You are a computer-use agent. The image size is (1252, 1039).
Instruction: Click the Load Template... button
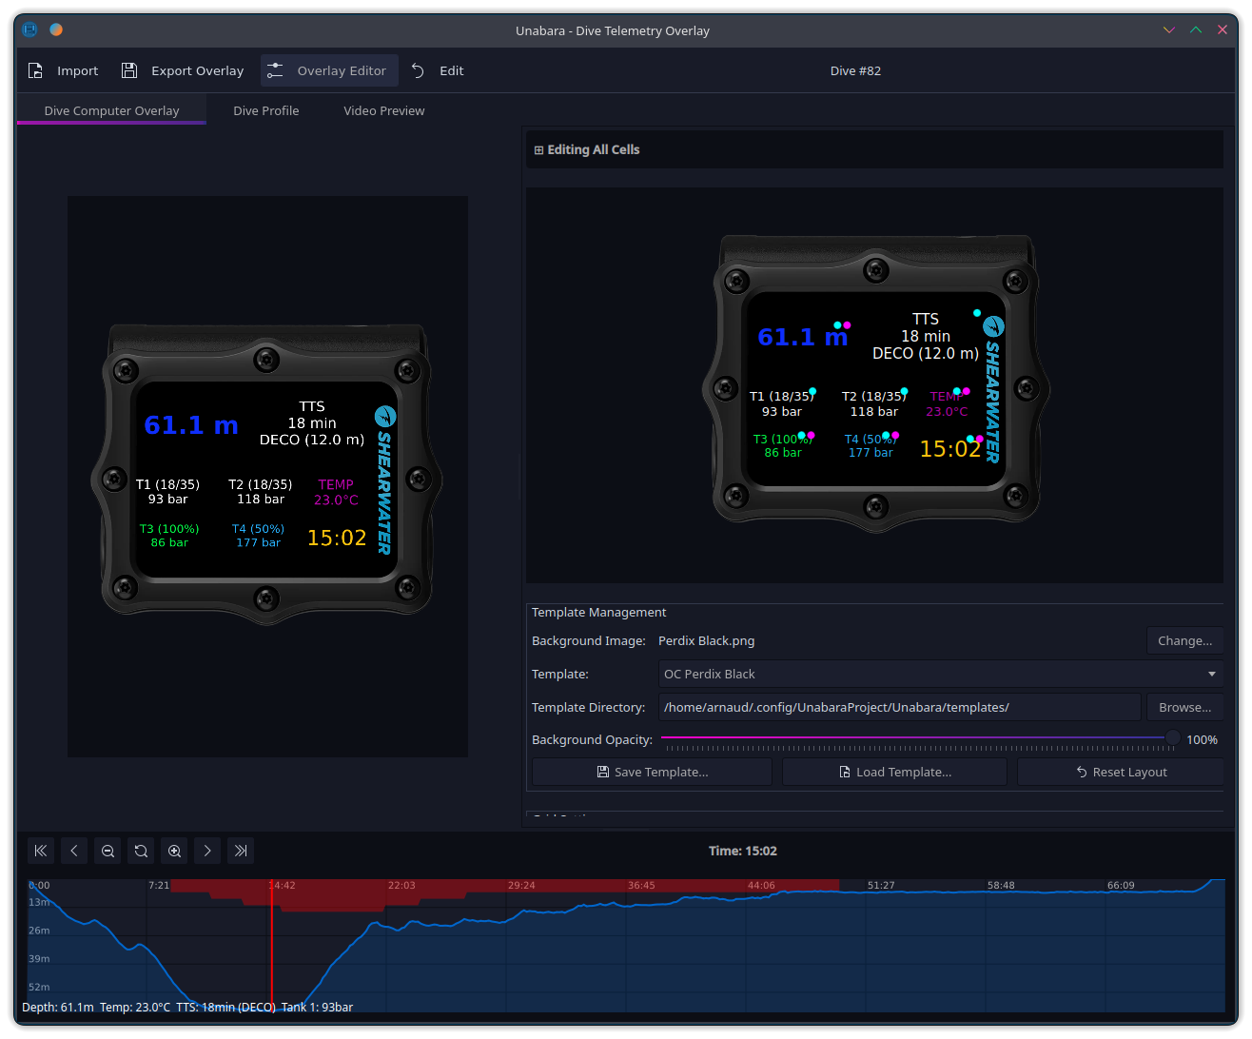894,772
